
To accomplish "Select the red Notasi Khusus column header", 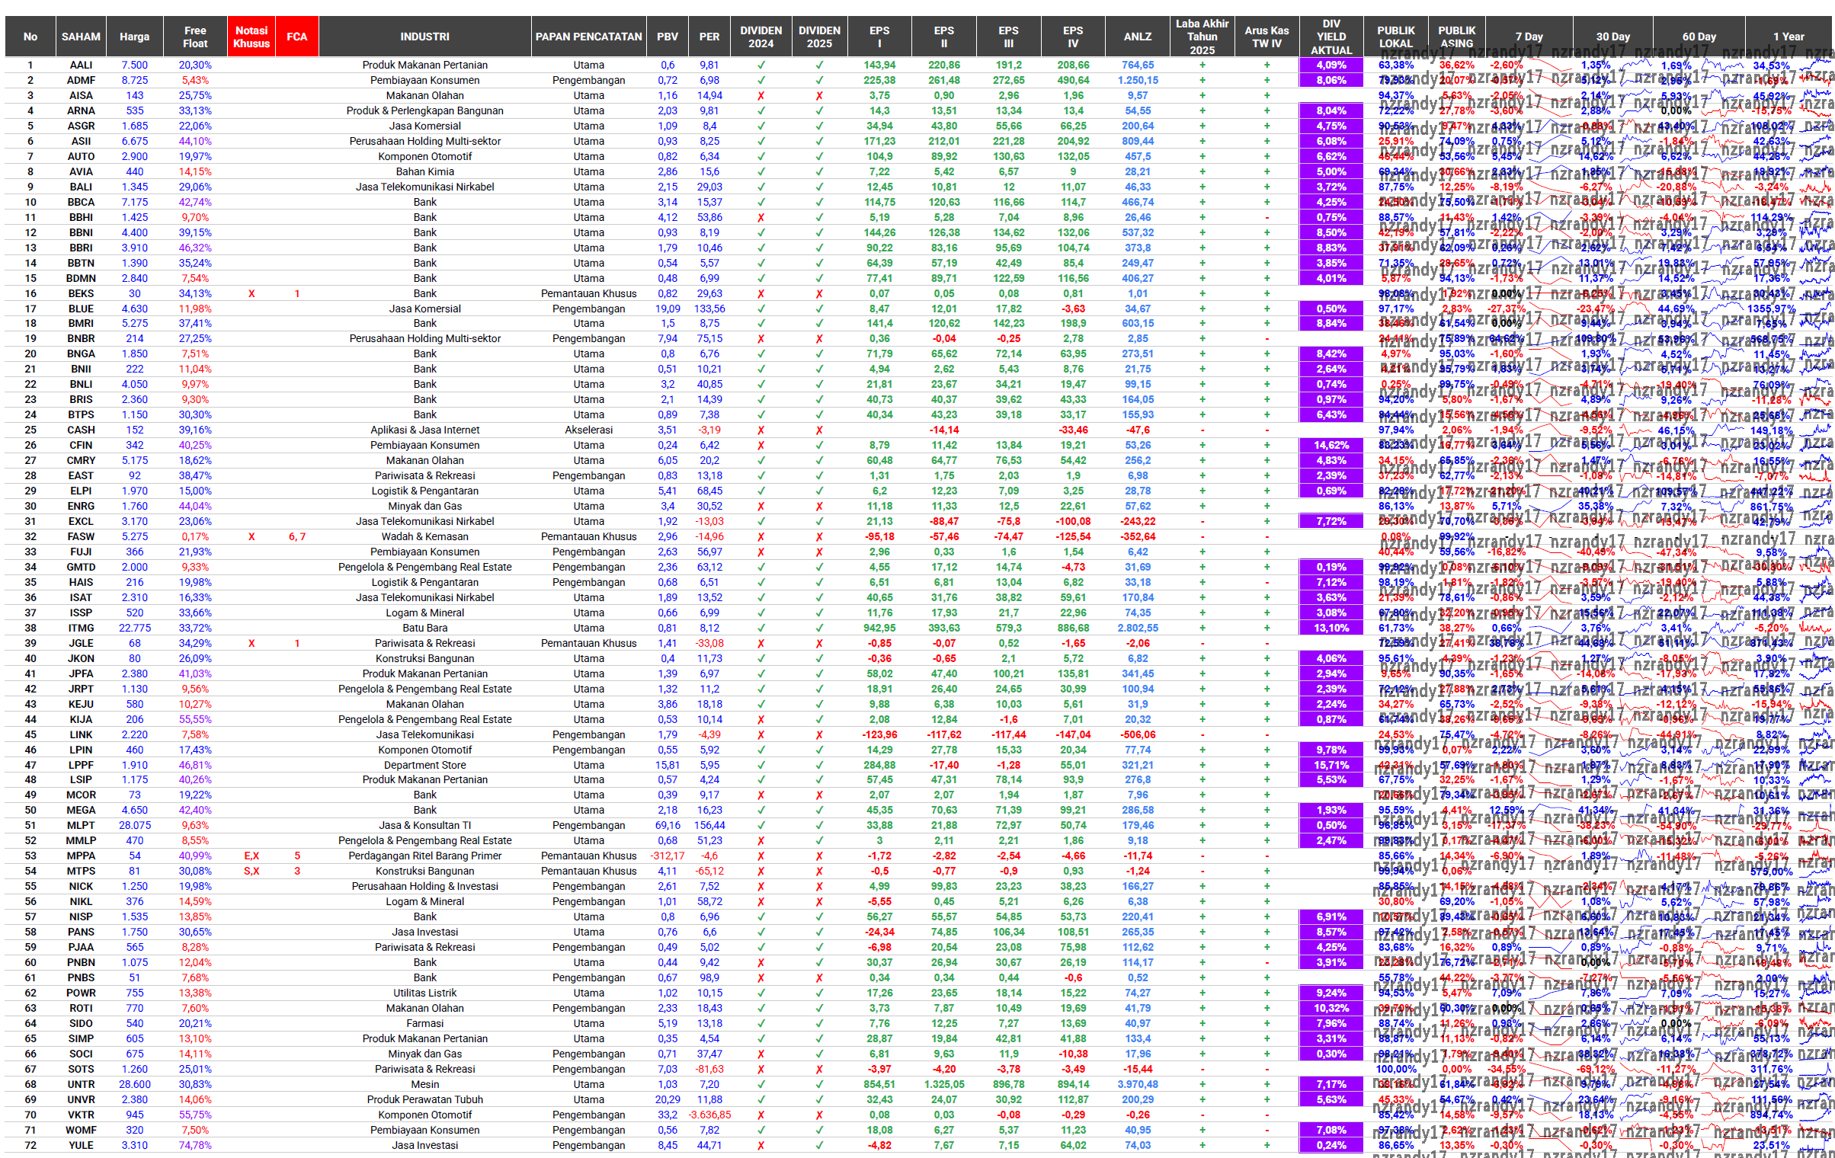I will click(x=251, y=37).
